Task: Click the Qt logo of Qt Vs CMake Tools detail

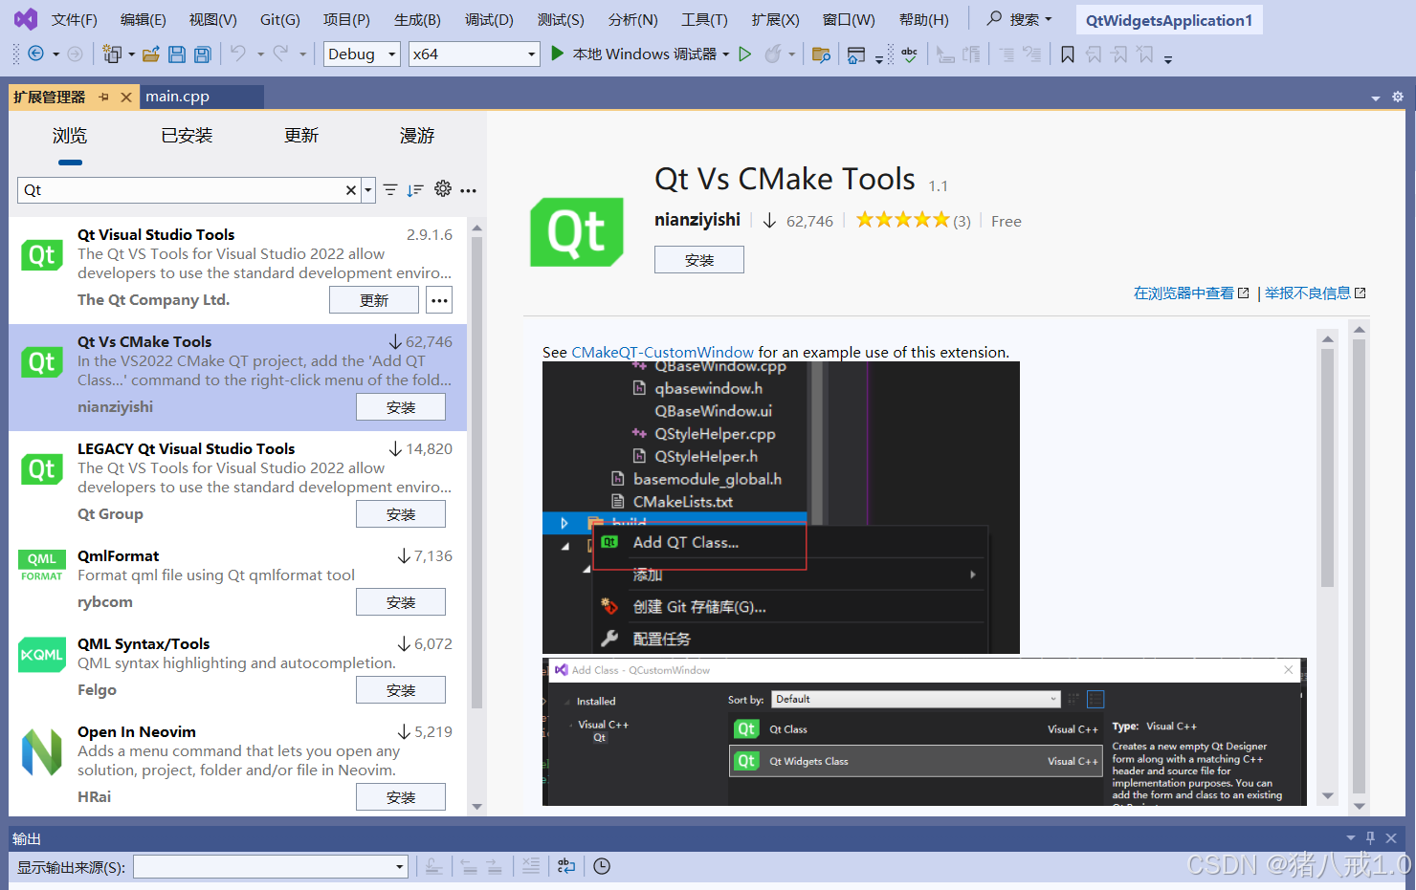Action: tap(577, 232)
